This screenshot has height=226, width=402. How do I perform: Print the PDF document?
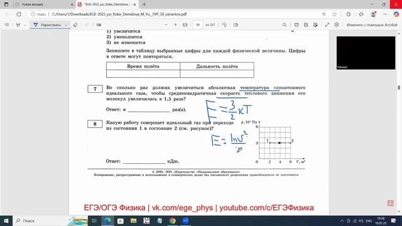pyautogui.click(x=296, y=25)
